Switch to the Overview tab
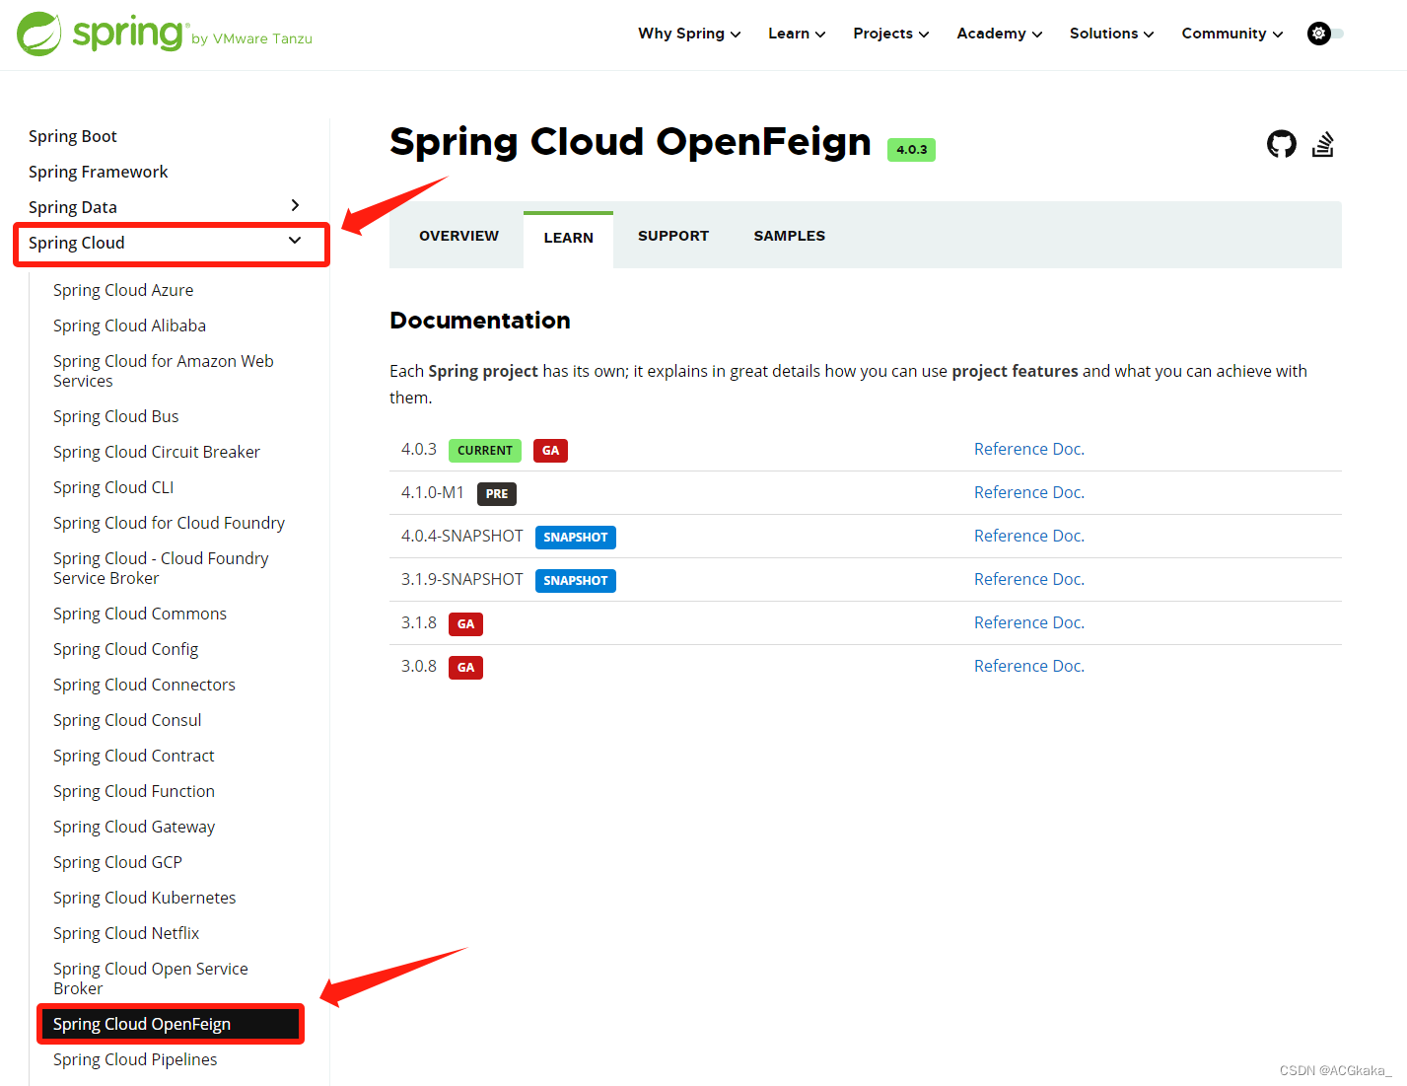Screen dimensions: 1407x1086 point(457,235)
